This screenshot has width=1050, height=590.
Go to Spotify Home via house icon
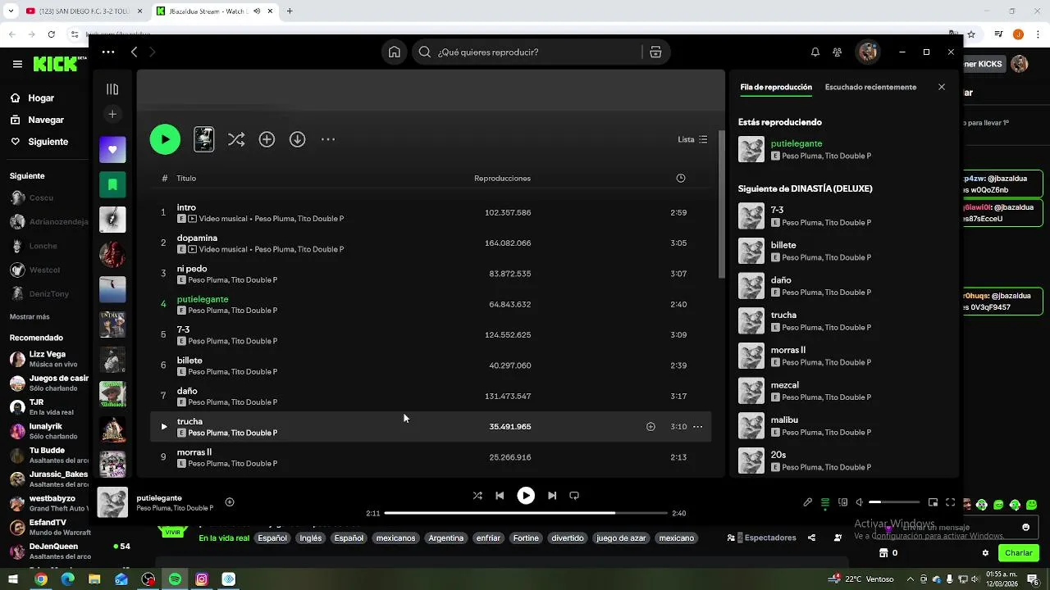pos(395,52)
